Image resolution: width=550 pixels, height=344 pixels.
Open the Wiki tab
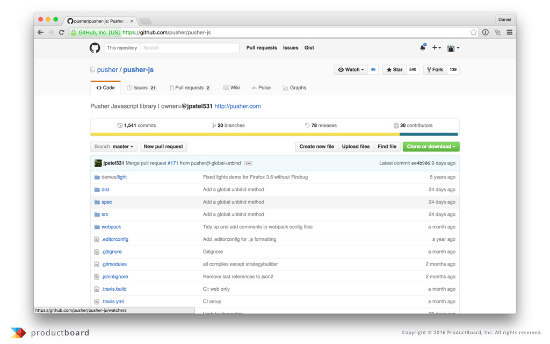(x=231, y=88)
